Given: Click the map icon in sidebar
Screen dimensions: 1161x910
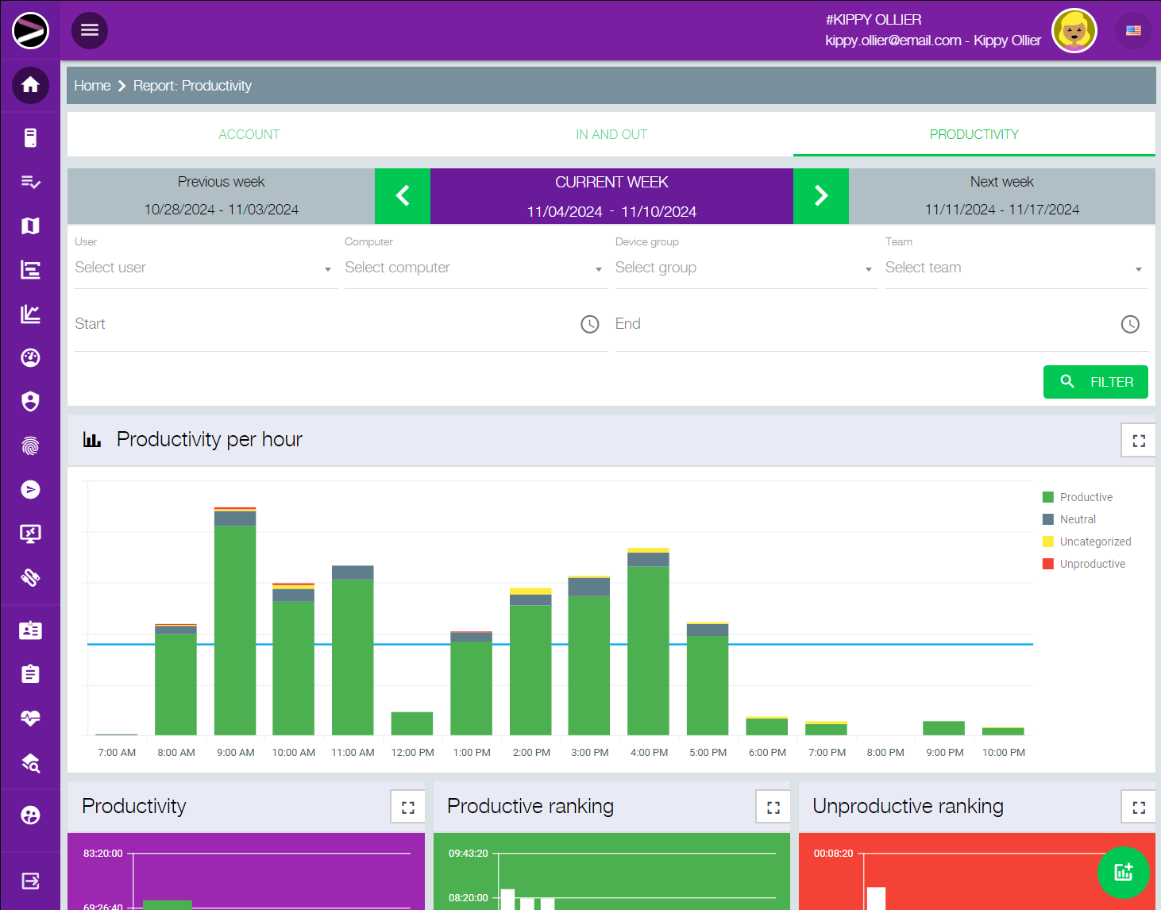Looking at the screenshot, I should [x=30, y=226].
